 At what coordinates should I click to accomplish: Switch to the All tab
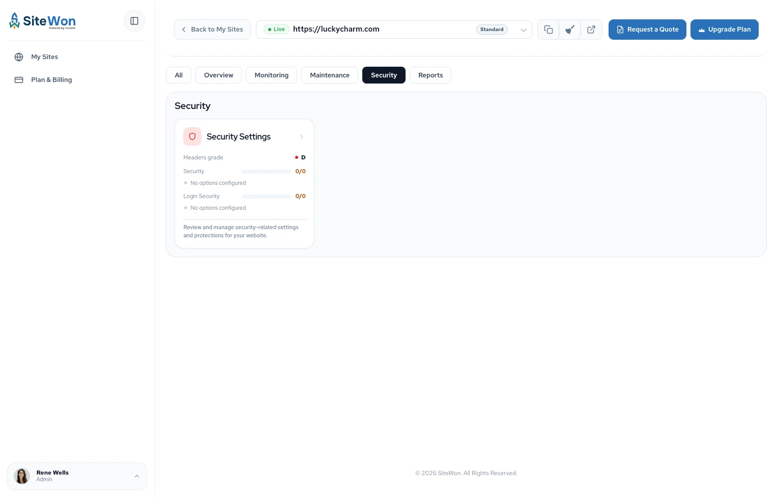179,75
